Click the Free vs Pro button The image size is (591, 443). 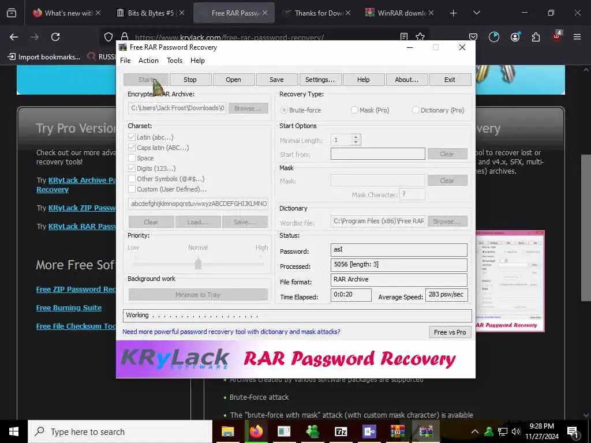450,332
